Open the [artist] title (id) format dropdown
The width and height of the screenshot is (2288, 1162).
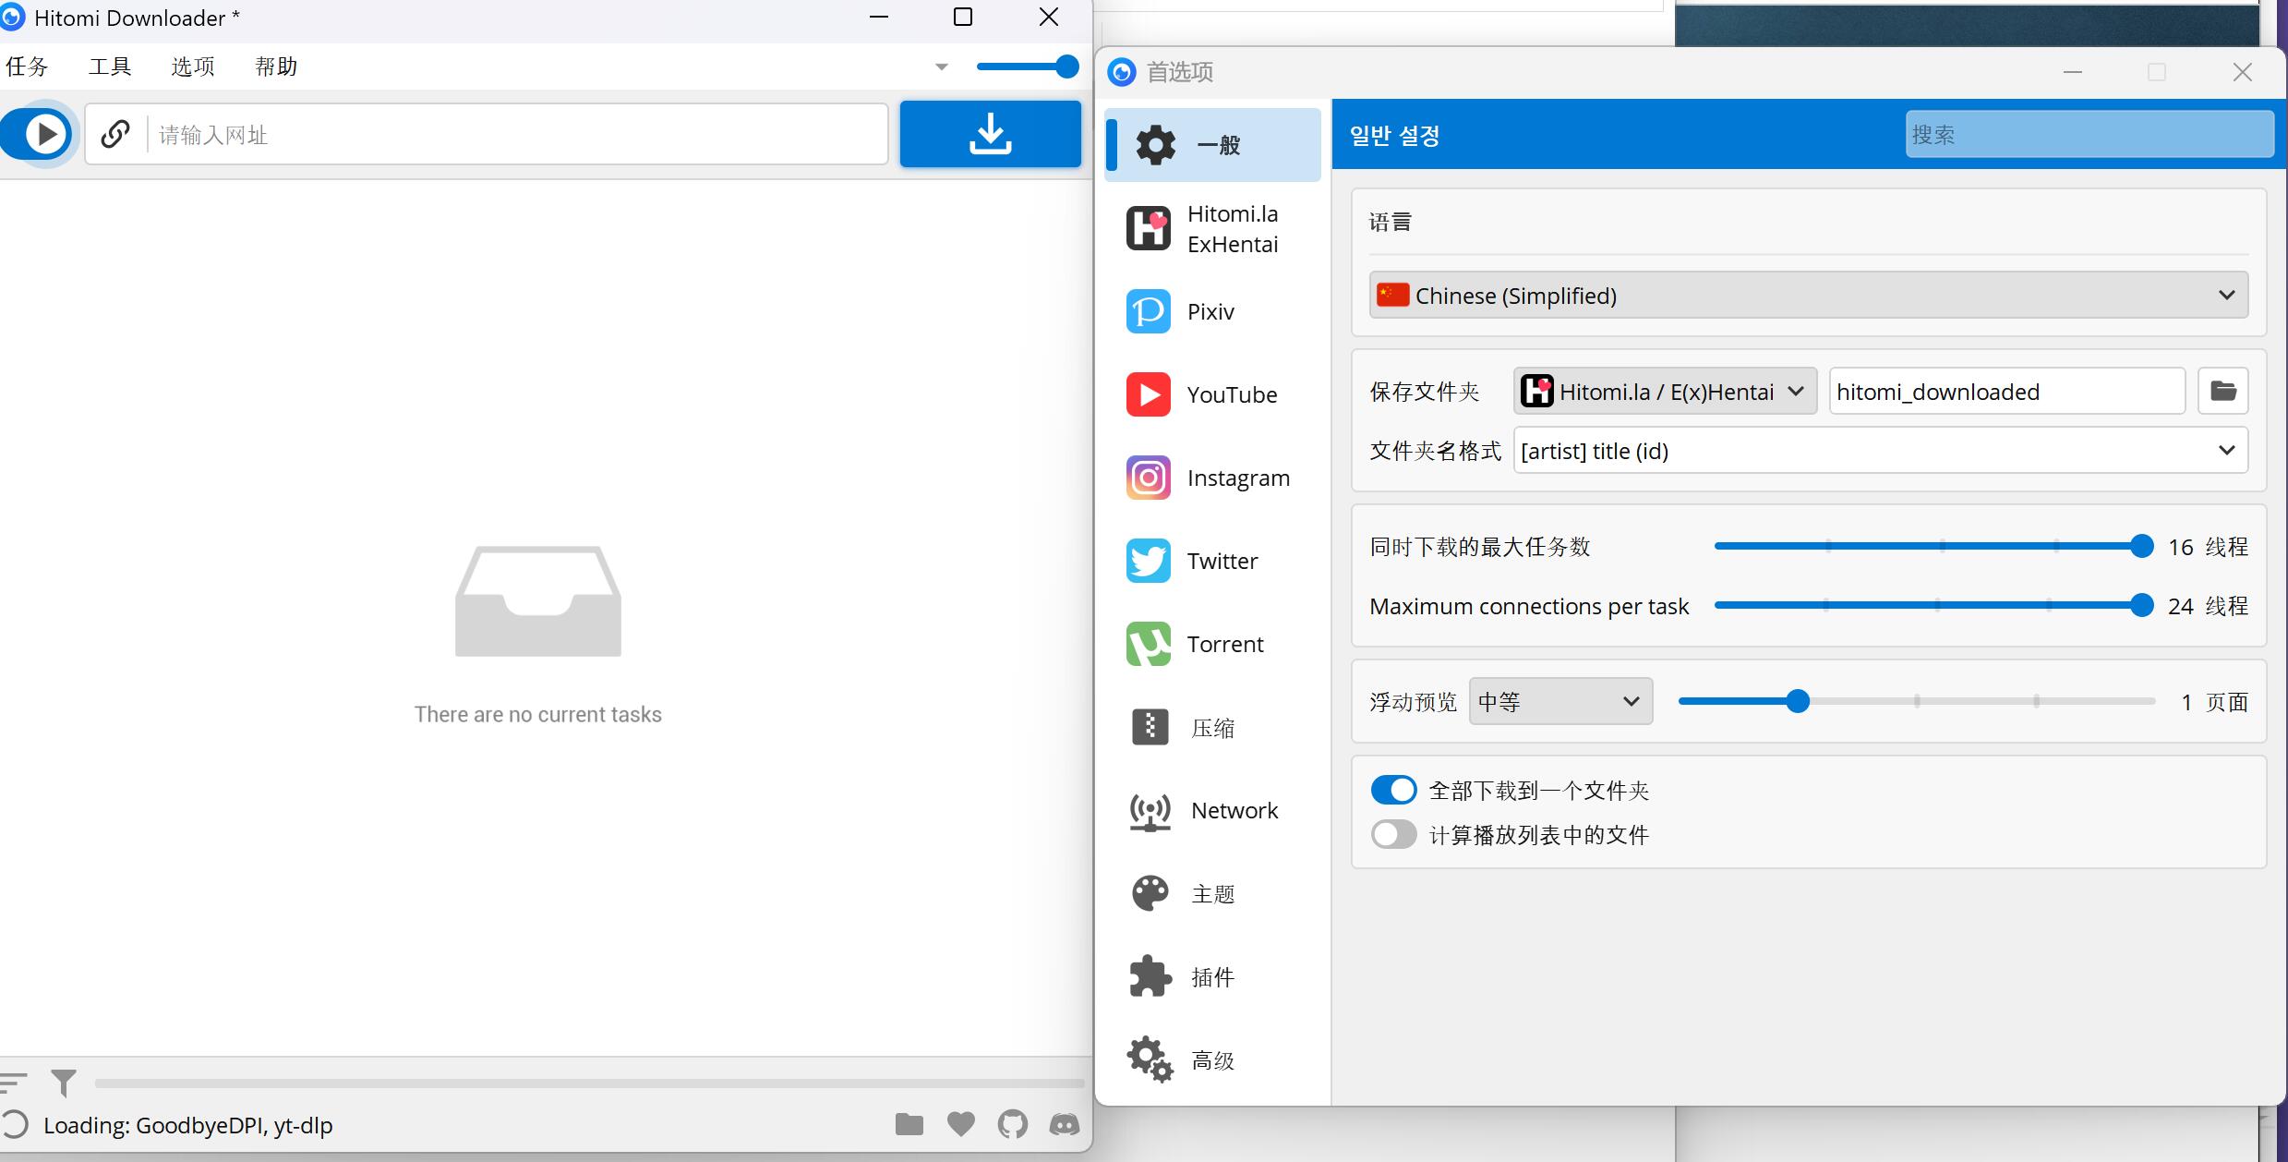click(x=1879, y=451)
